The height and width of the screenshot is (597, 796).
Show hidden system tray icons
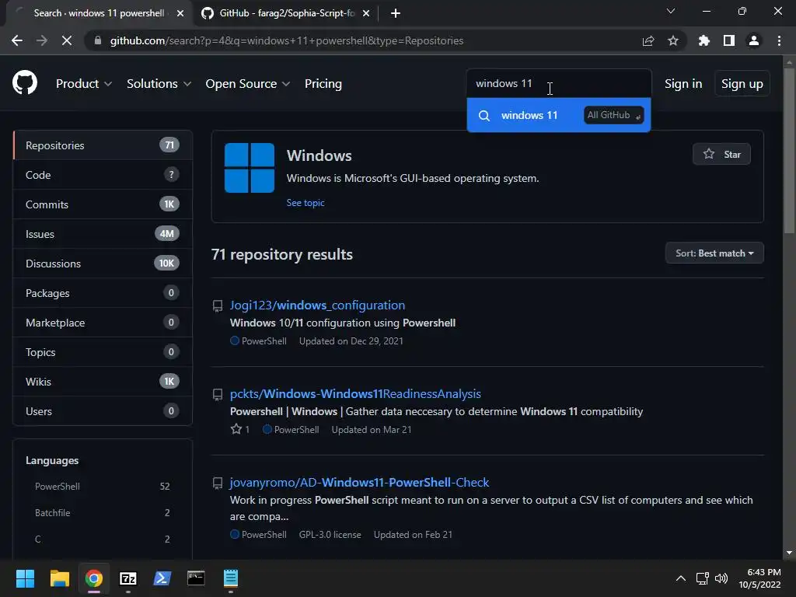coord(681,578)
